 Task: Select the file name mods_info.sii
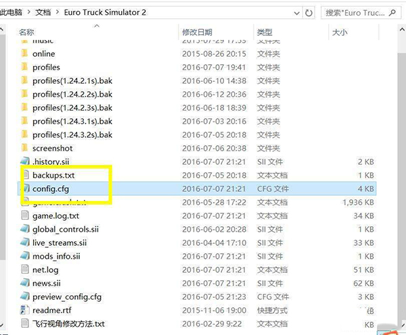56,256
